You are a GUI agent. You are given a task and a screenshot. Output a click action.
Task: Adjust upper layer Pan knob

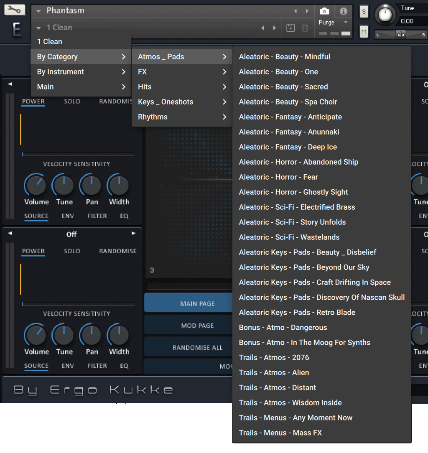click(91, 185)
